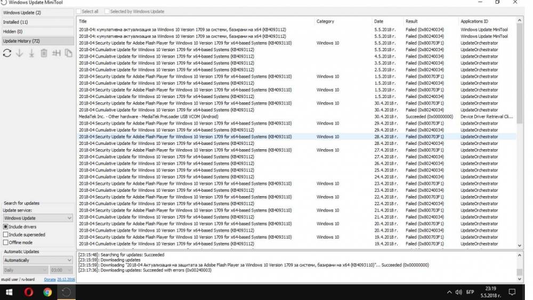Switch keyboard language БГР indicator
Screen dimensions: 533x300
click(x=470, y=292)
